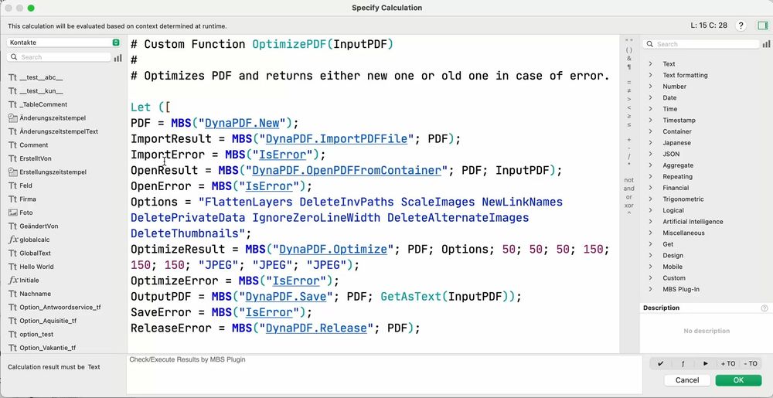
Task: Insert the 'xor' logical operator
Action: [x=629, y=206]
